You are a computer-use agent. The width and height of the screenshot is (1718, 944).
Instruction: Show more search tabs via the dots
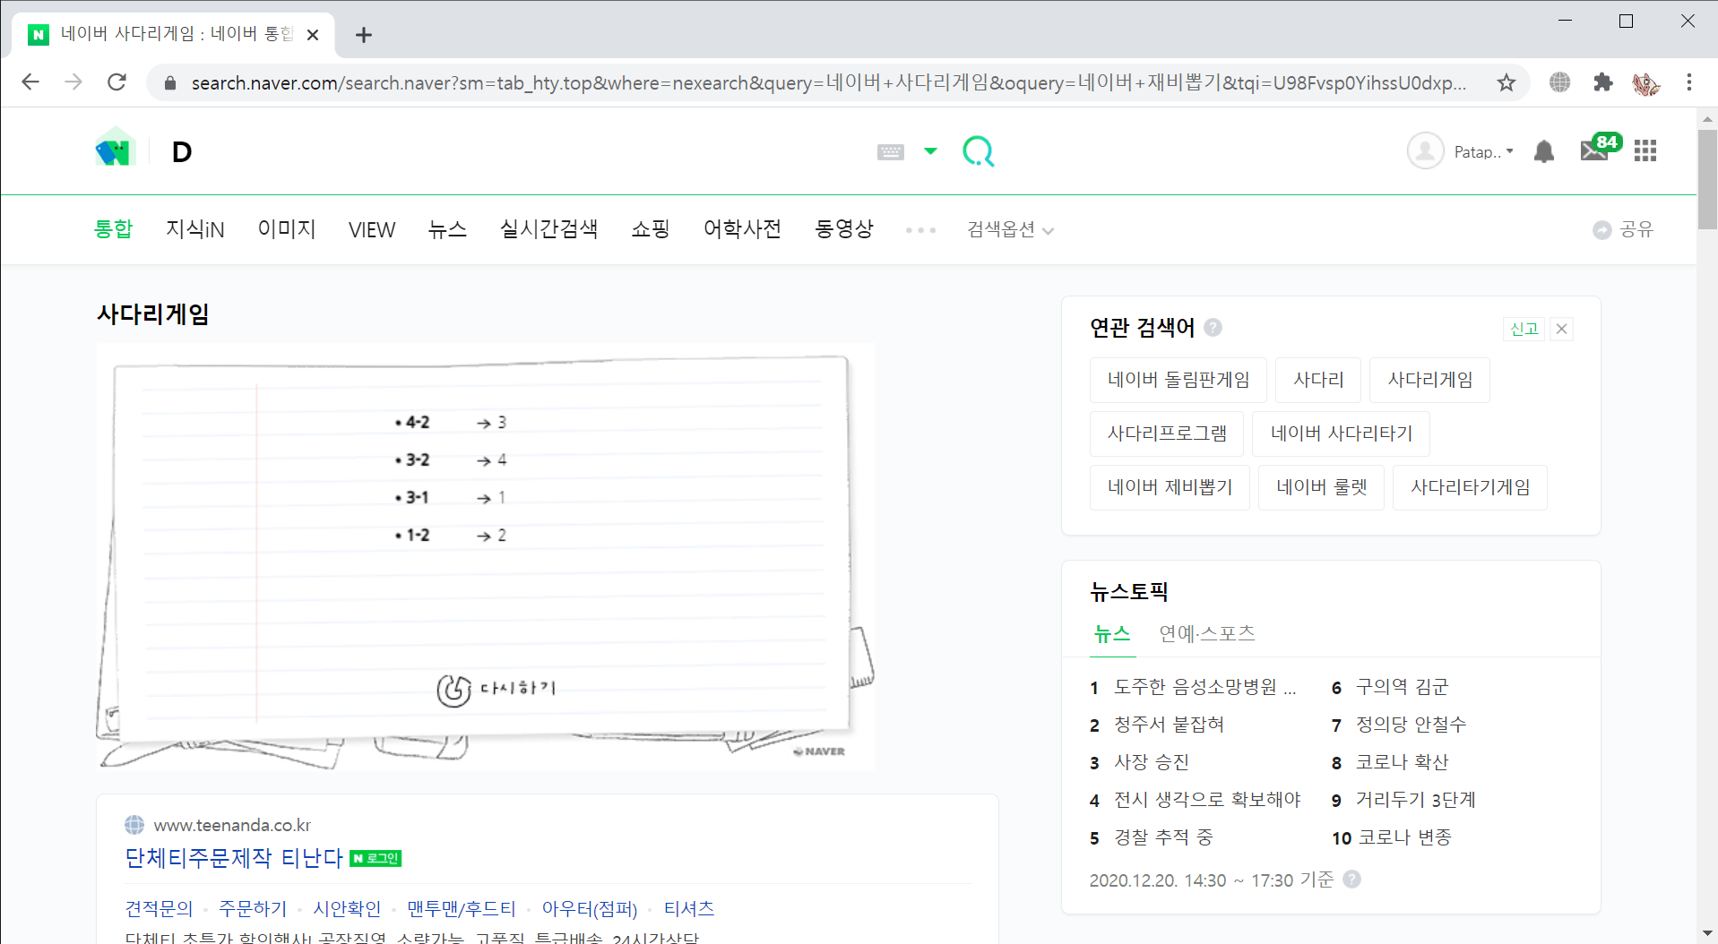pyautogui.click(x=920, y=230)
